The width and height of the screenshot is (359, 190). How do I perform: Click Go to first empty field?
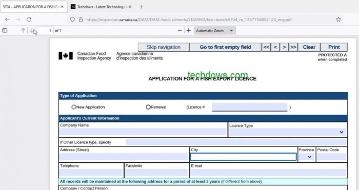click(225, 47)
